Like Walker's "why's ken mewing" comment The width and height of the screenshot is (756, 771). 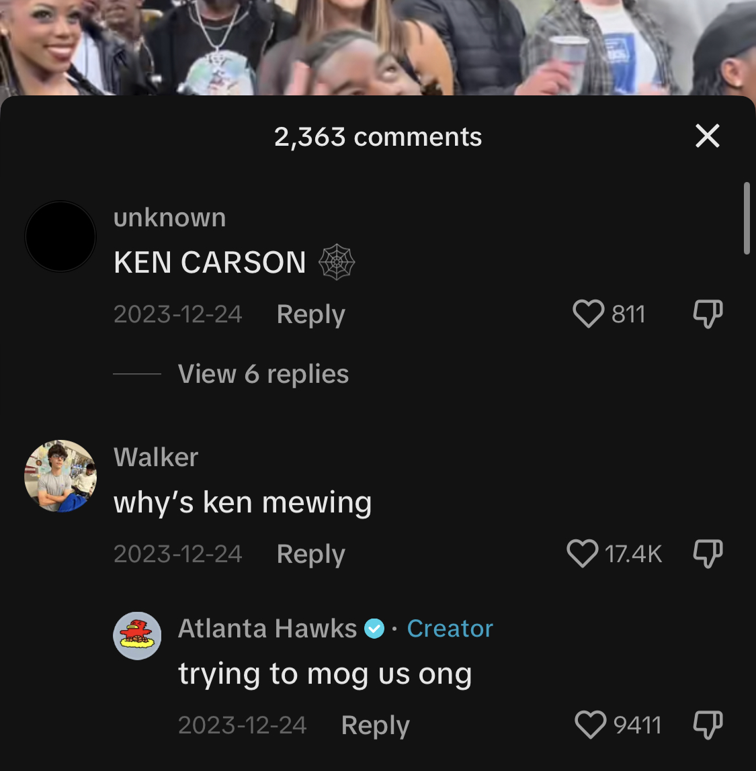[x=583, y=553]
